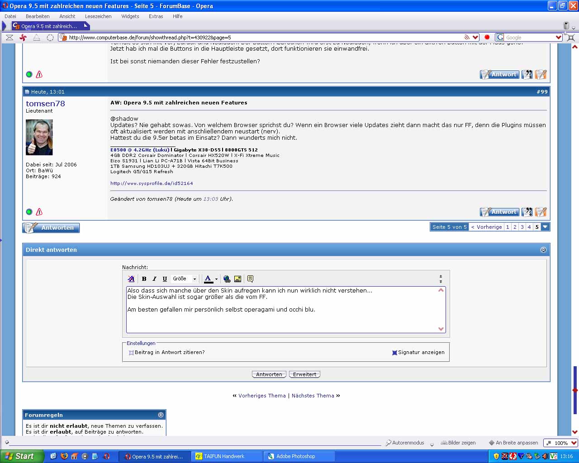Submit reply with the bottom Antworten button
This screenshot has height=463, width=579.
coord(269,374)
